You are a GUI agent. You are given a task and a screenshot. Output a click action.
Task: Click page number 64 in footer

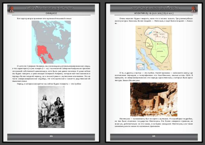(x=51, y=136)
